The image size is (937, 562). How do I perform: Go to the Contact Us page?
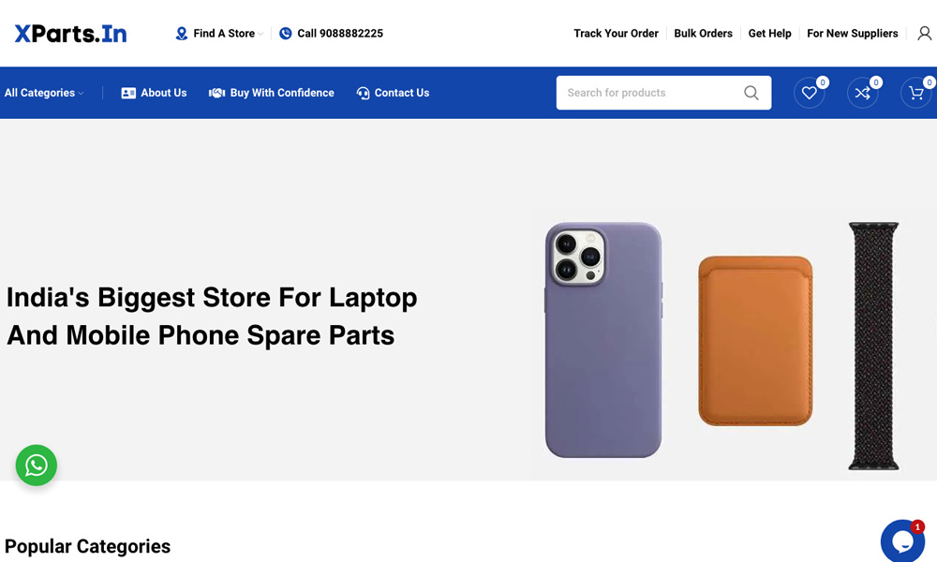[x=393, y=93]
